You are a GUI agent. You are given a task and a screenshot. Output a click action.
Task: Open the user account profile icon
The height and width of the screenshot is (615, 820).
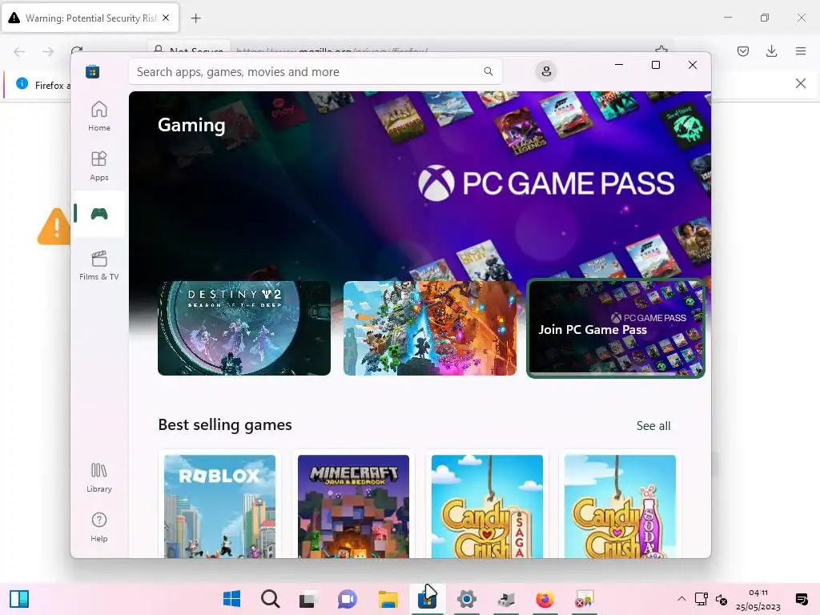(x=546, y=71)
